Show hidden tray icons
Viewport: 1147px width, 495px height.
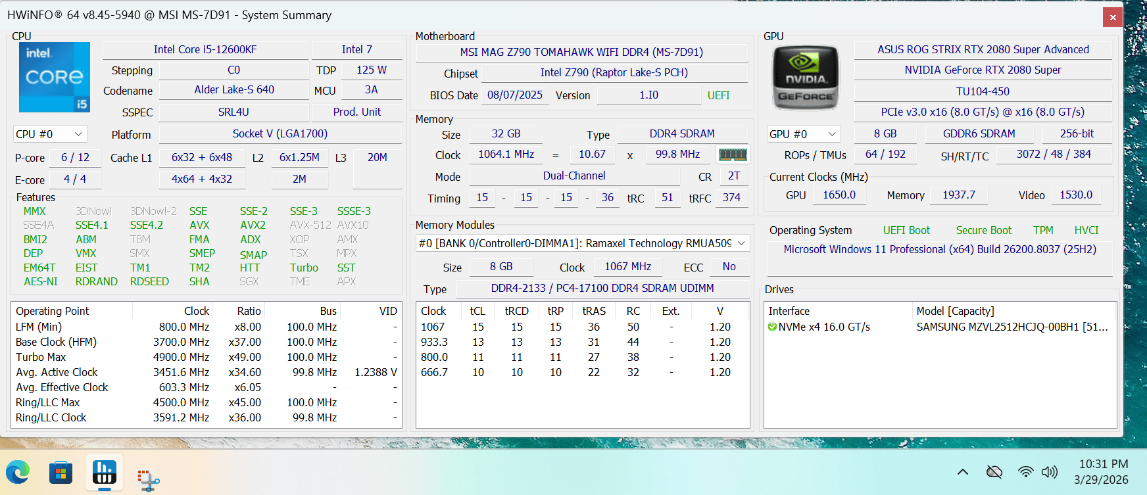pos(963,471)
